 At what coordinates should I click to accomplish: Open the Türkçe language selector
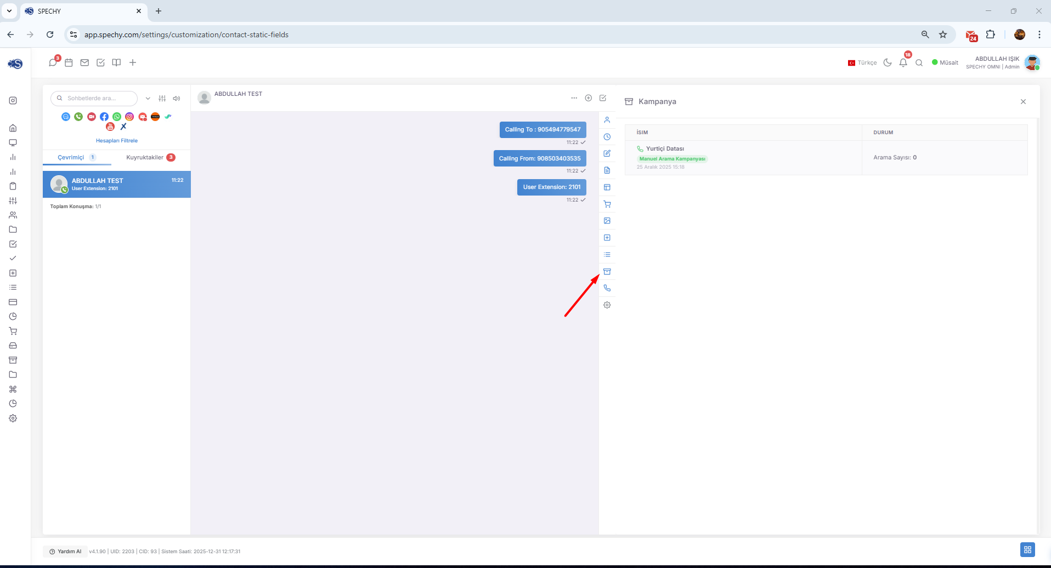(862, 63)
